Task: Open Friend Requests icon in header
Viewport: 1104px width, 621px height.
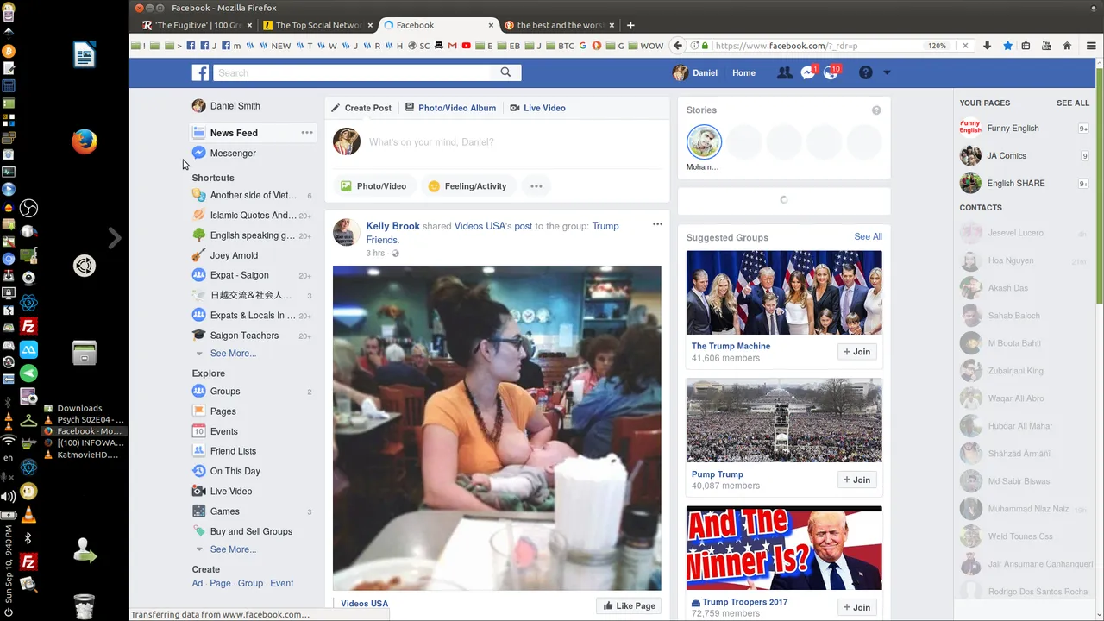Action: (785, 73)
